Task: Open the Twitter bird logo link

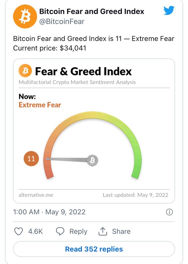Action: pyautogui.click(x=169, y=11)
